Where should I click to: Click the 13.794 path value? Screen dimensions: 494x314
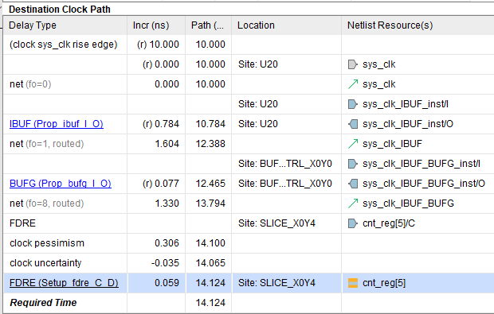(x=210, y=204)
